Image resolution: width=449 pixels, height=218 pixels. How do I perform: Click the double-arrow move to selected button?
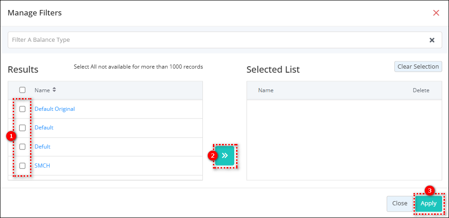[225, 155]
